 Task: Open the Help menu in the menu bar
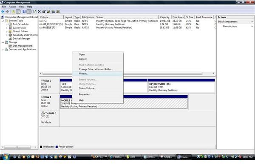(x=30, y=7)
